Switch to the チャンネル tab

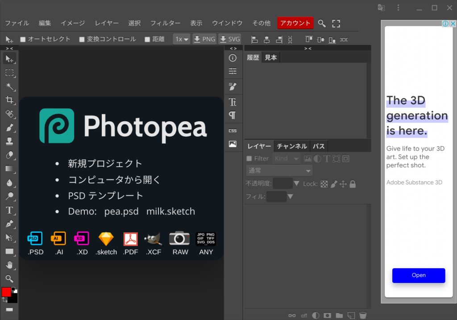click(292, 146)
